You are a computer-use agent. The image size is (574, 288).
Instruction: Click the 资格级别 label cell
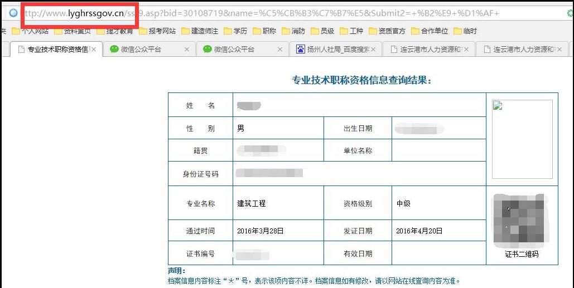[358, 203]
